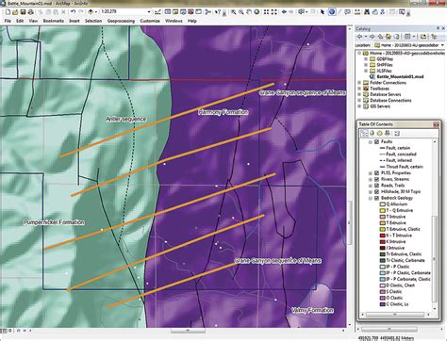
Task: Select Battle_Mountain01.mxd in Catalog tree
Action: [400, 76]
